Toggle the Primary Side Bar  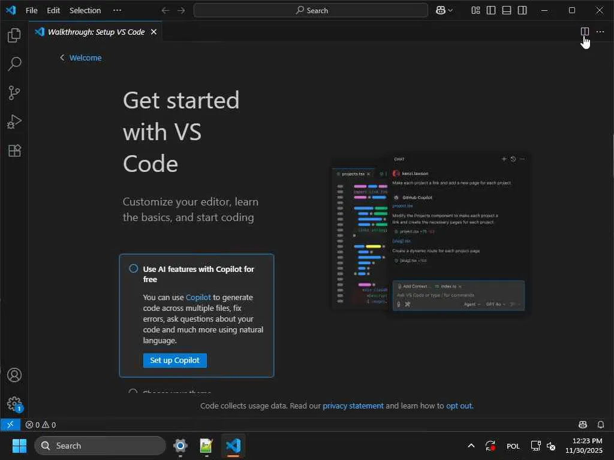(491, 11)
